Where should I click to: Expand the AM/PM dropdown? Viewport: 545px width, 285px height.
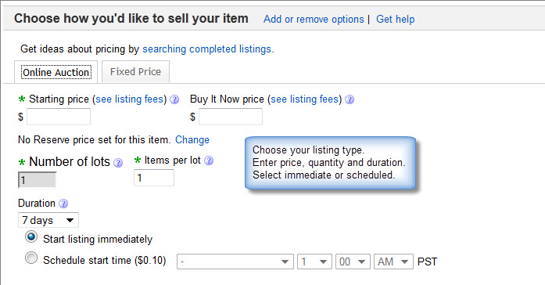(x=393, y=262)
